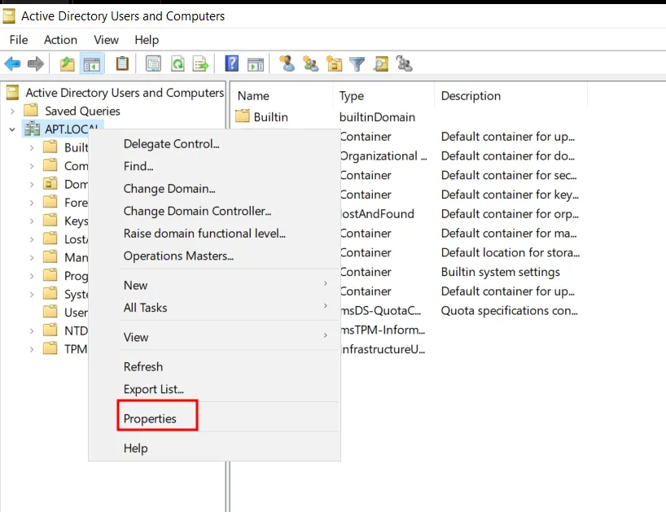666x512 pixels.
Task: Expand the ForeignSecurityPrincipals tree node
Action: [32, 203]
